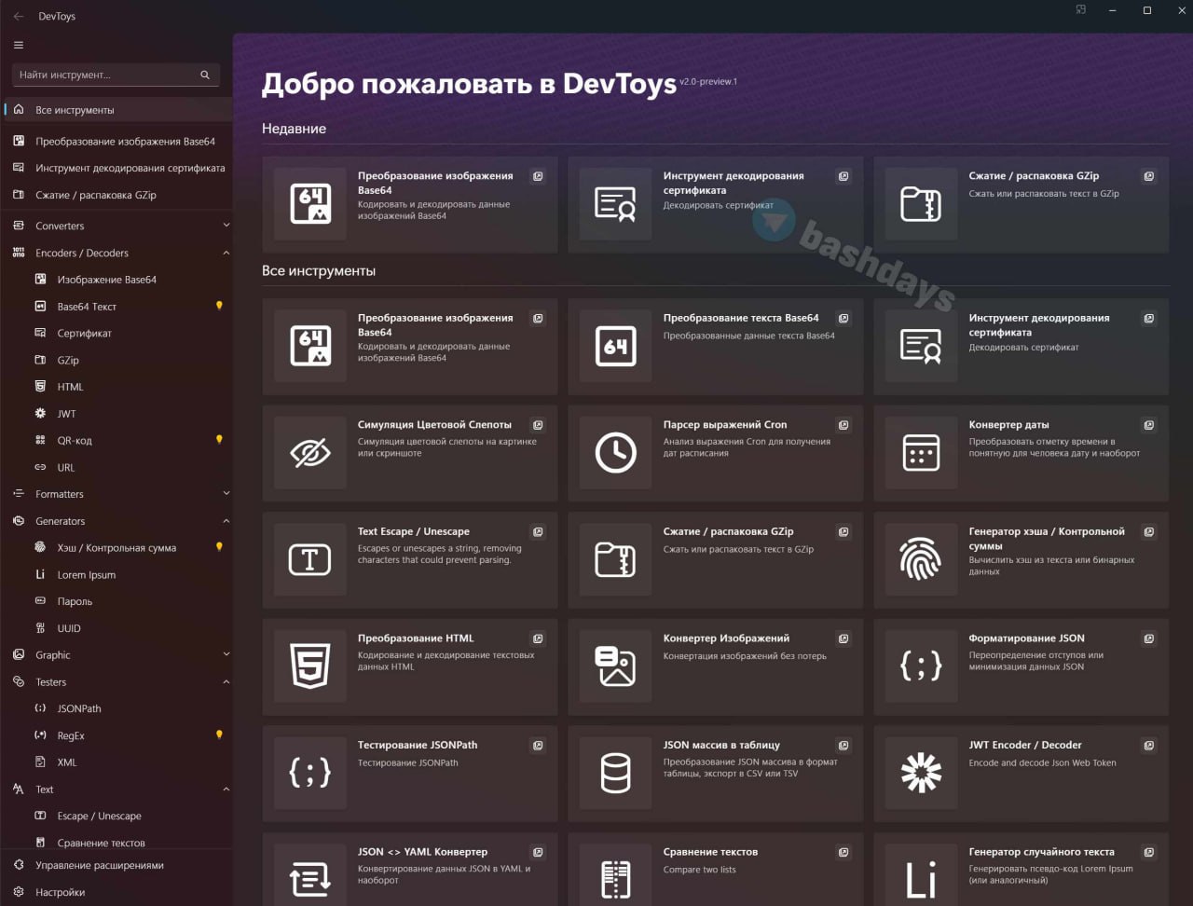Click fingerprint icon of 'Генератор хэша' card

coord(922,560)
